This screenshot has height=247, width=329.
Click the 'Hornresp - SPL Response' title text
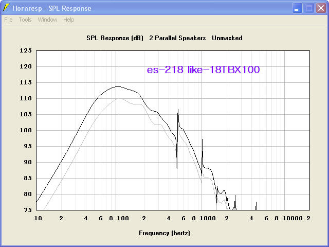click(x=52, y=8)
